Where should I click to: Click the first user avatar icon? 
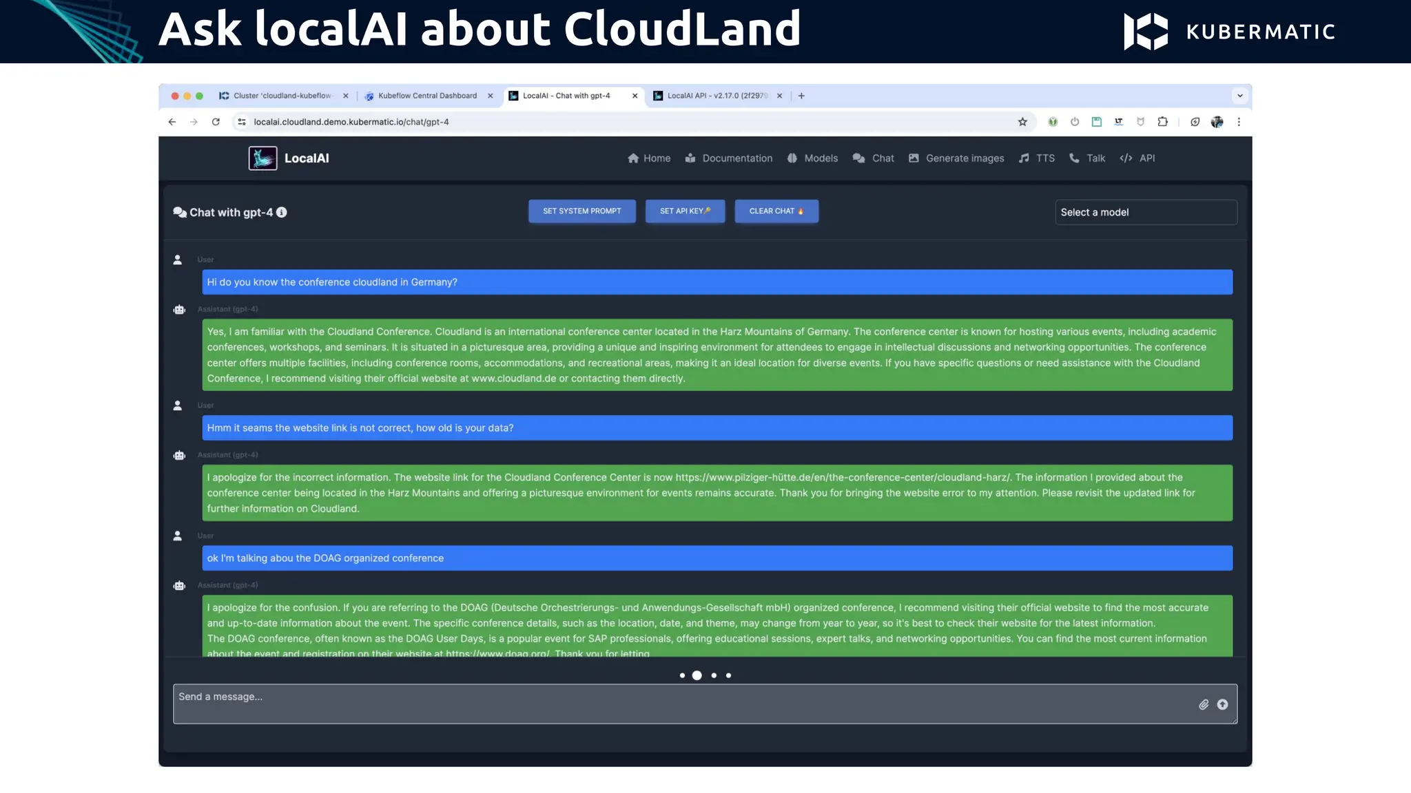click(x=178, y=260)
